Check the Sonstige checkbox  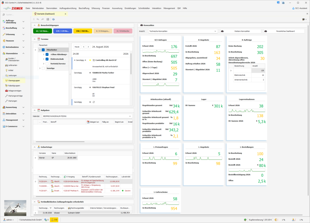43,68
